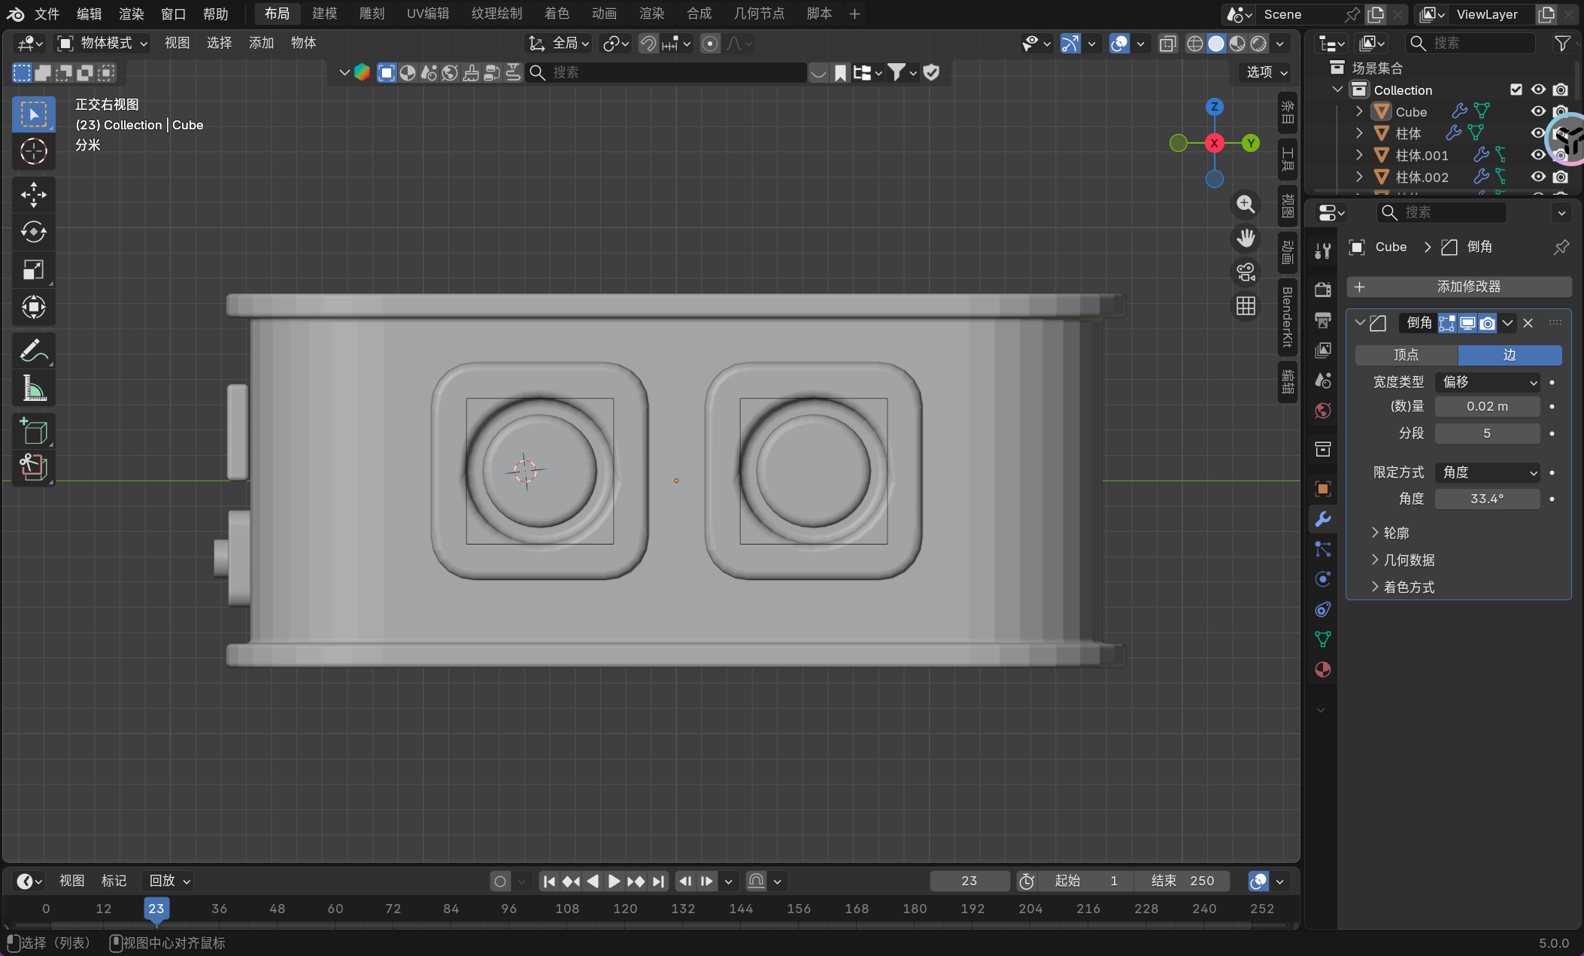This screenshot has height=956, width=1584.
Task: Activate the Measure tool
Action: (x=33, y=389)
